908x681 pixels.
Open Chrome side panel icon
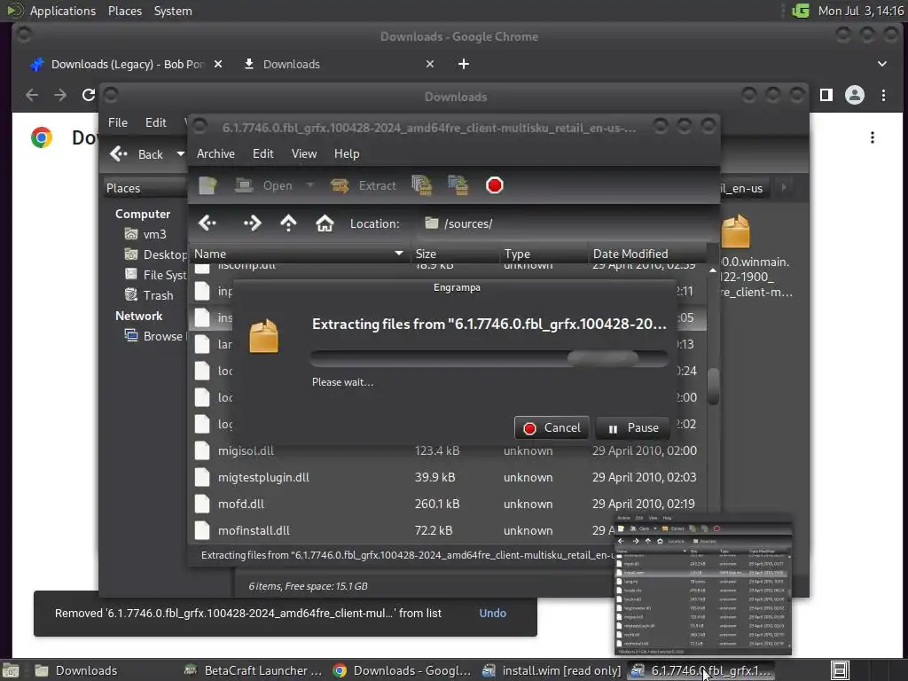tap(826, 95)
